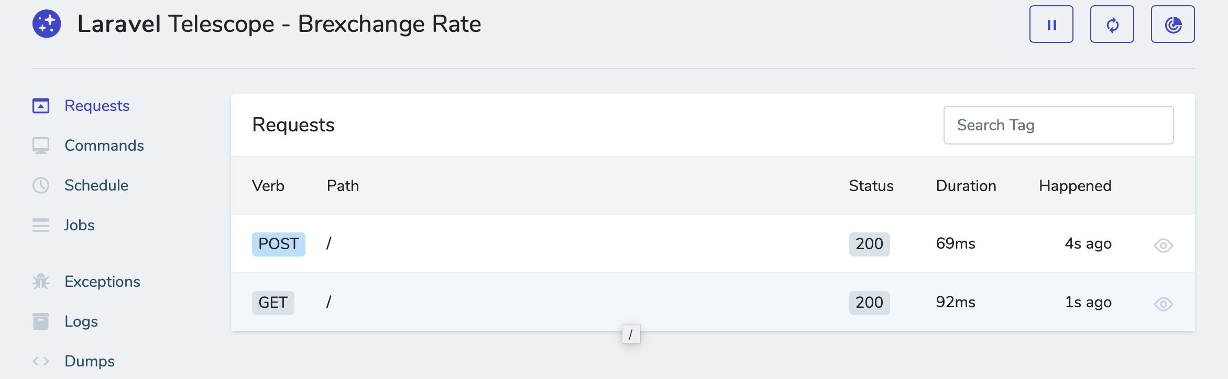This screenshot has width=1228, height=379.
Task: Click the Jobs list icon
Action: tap(41, 225)
